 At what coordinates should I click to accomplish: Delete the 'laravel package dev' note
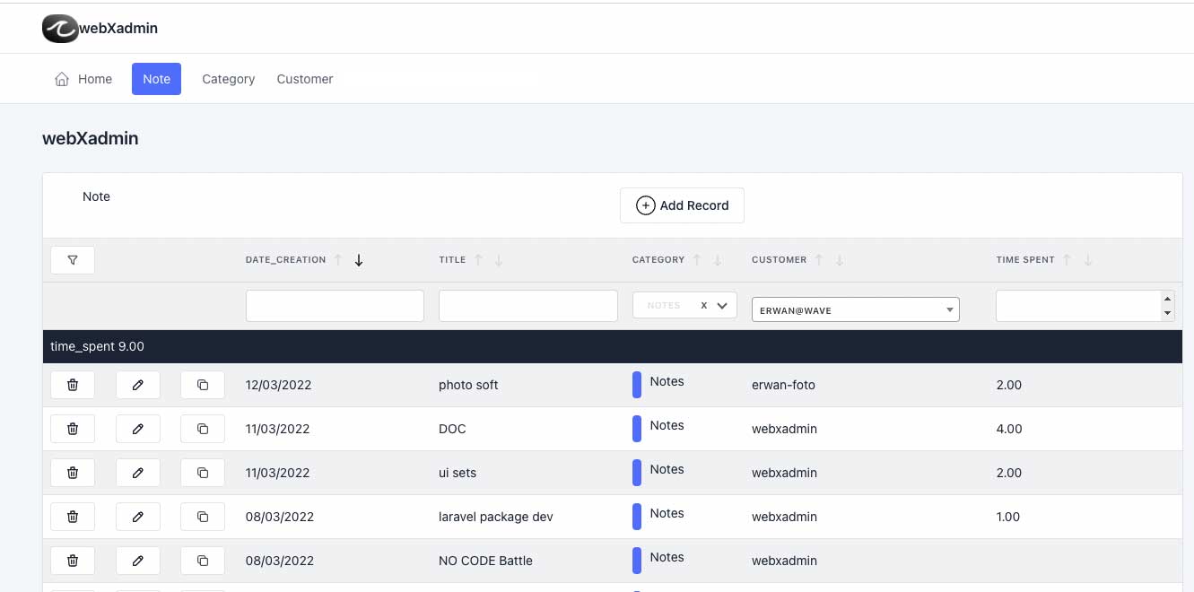(73, 517)
